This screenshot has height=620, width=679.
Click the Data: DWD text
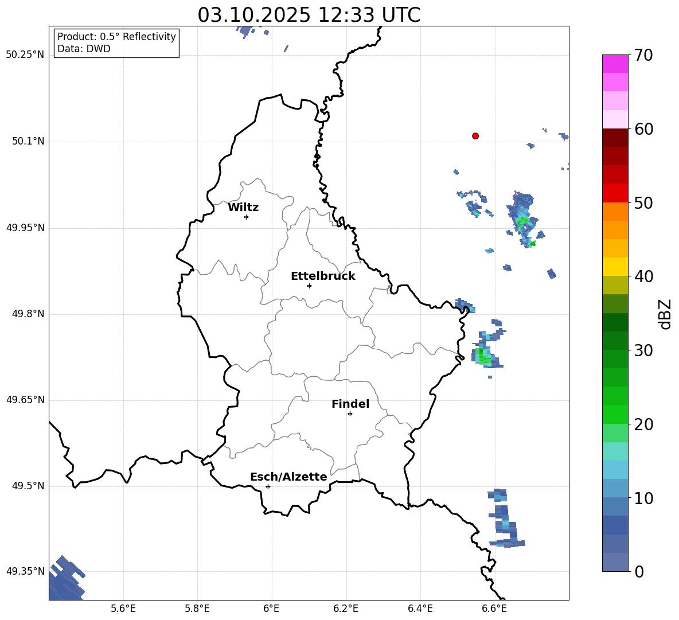click(84, 49)
